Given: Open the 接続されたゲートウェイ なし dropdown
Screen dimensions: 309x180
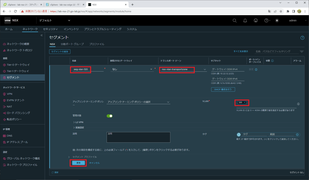Looking at the screenshot, I should (x=132, y=69).
